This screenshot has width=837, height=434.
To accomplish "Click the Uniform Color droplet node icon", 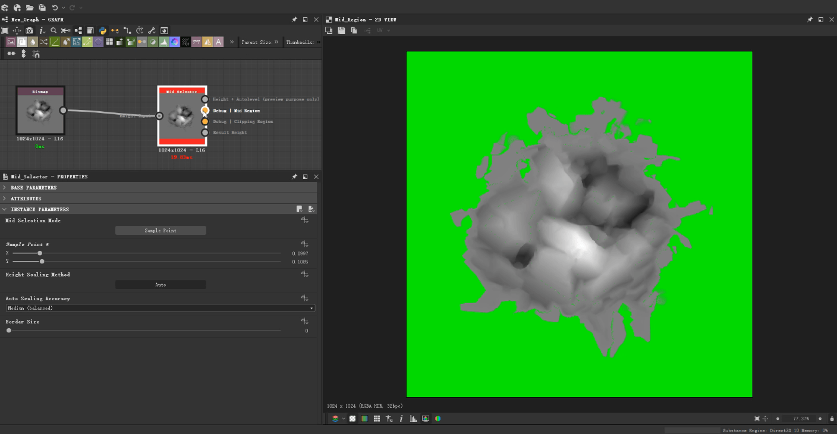I will (x=33, y=42).
